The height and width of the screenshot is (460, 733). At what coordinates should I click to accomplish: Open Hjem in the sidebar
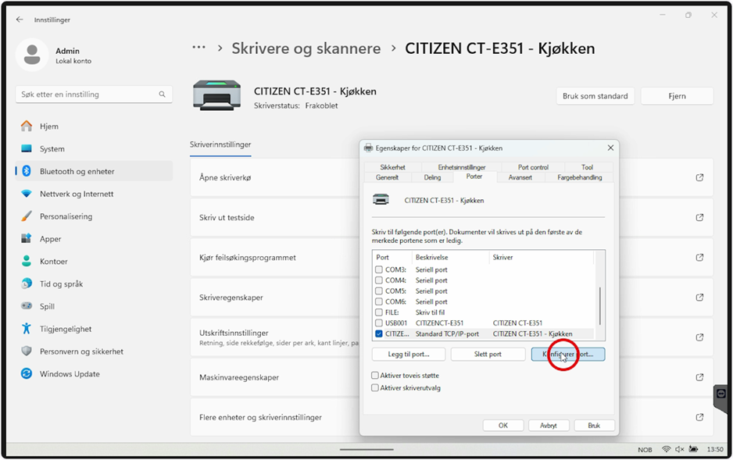pos(94,127)
